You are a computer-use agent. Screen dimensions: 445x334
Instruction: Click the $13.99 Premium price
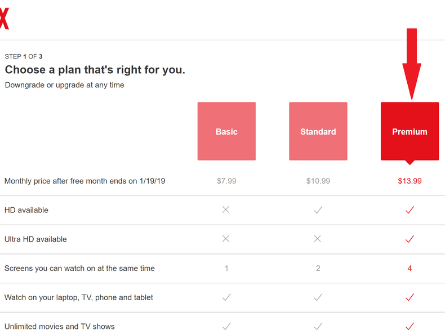coord(410,181)
